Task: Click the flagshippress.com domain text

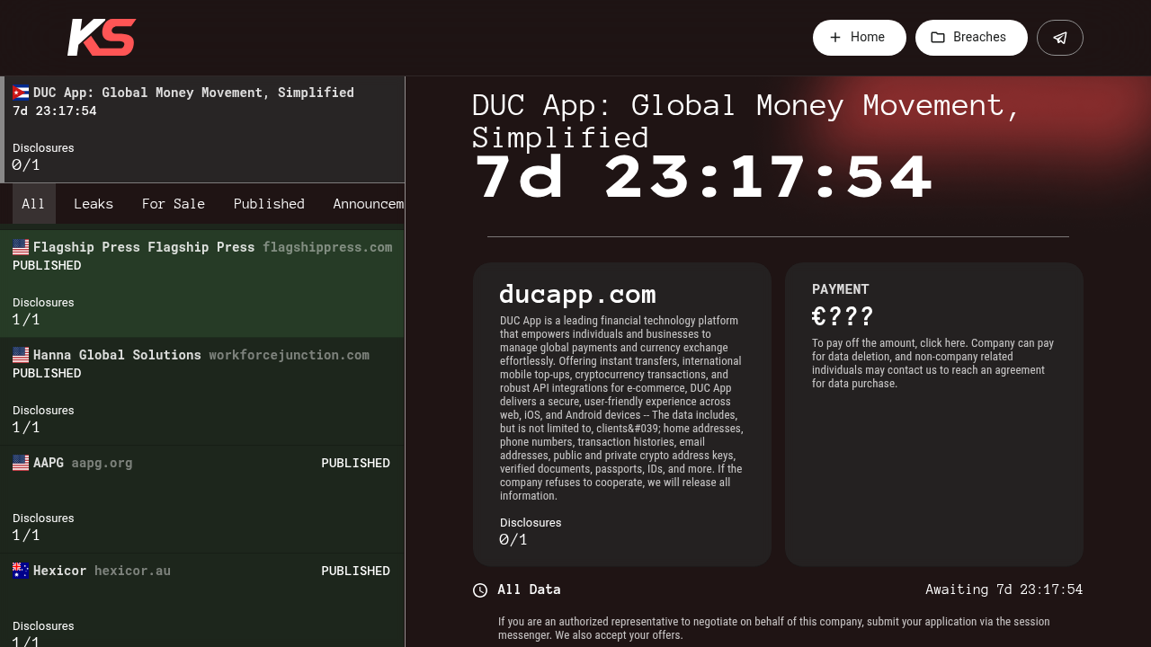Action: tap(327, 247)
